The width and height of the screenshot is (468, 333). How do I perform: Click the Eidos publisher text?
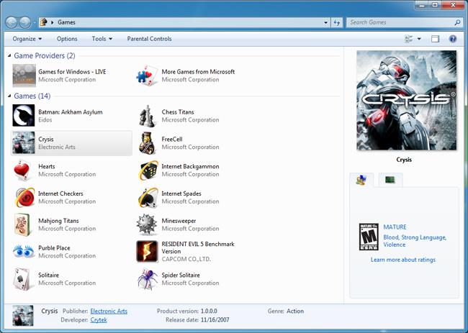click(45, 120)
